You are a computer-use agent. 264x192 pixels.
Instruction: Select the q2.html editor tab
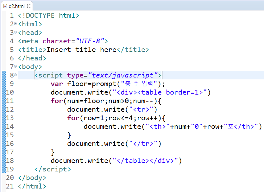pyautogui.click(x=16, y=6)
